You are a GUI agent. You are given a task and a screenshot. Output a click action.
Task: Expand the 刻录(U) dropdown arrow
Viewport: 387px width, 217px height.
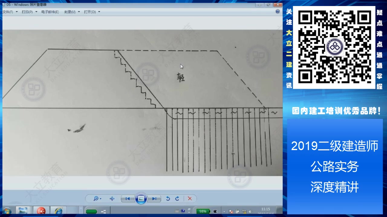pyautogui.click(x=79, y=12)
